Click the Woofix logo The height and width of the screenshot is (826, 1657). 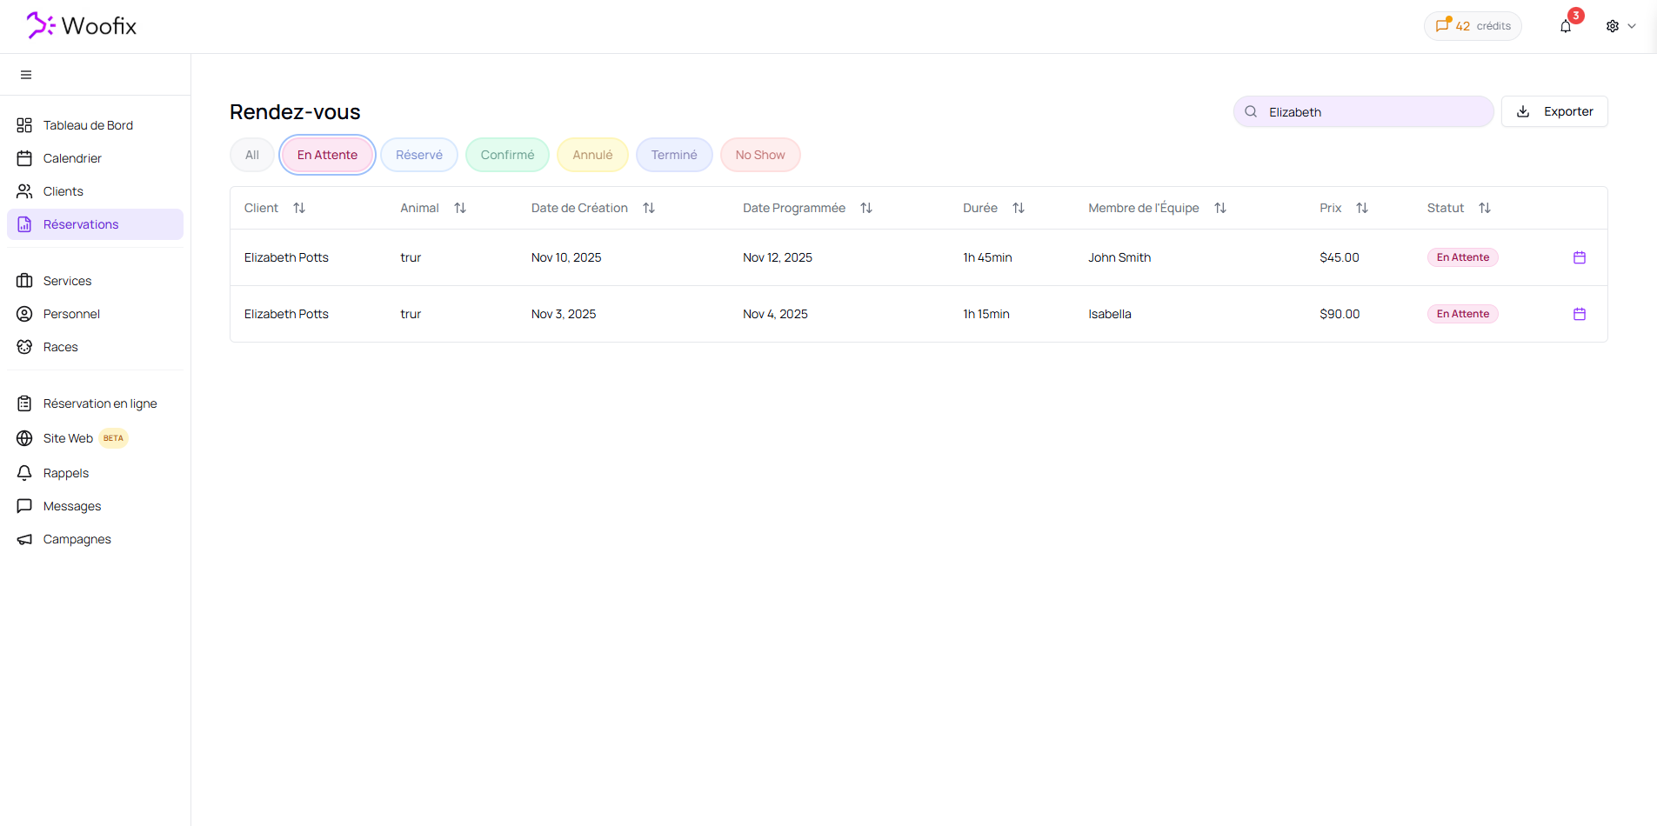click(82, 26)
